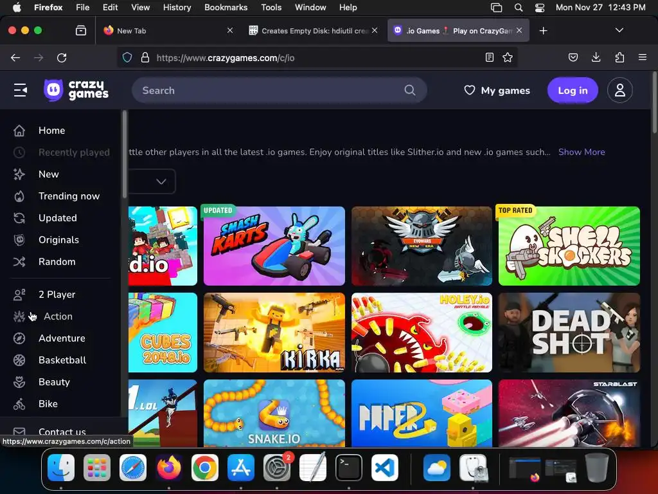Screen dimensions: 658x494
Task: Open the Firefox extensions puzzle icon
Action: point(619,57)
